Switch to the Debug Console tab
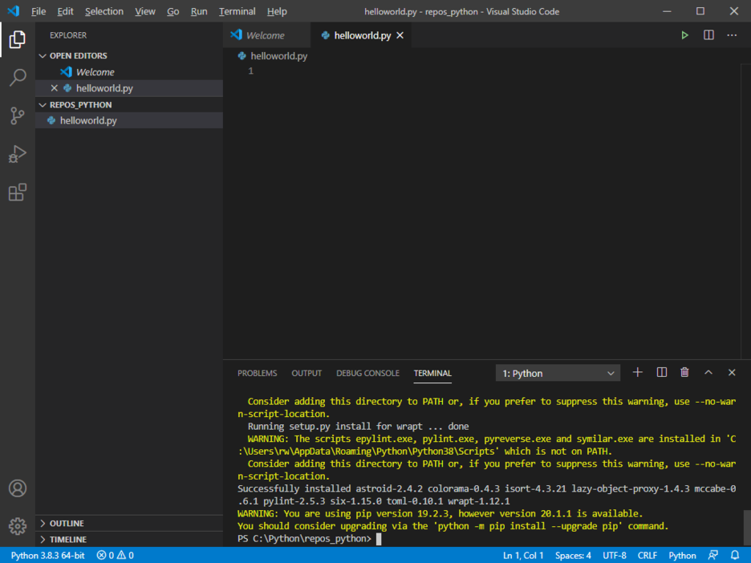The width and height of the screenshot is (751, 563). [x=367, y=373]
